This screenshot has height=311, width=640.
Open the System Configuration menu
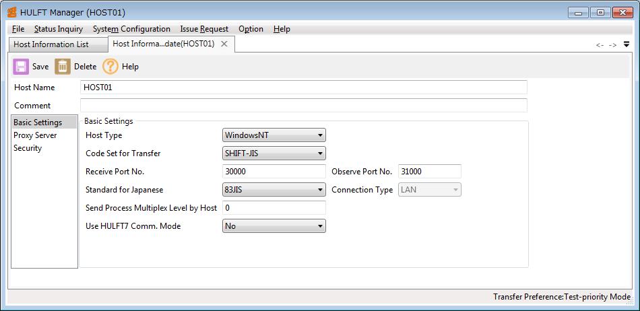(131, 29)
